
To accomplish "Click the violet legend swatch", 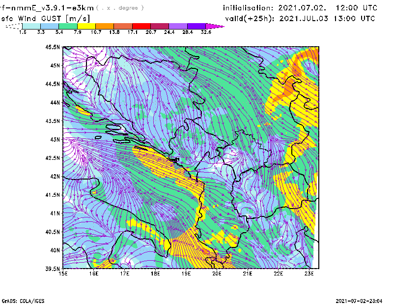I will pyautogui.click(x=196, y=26).
